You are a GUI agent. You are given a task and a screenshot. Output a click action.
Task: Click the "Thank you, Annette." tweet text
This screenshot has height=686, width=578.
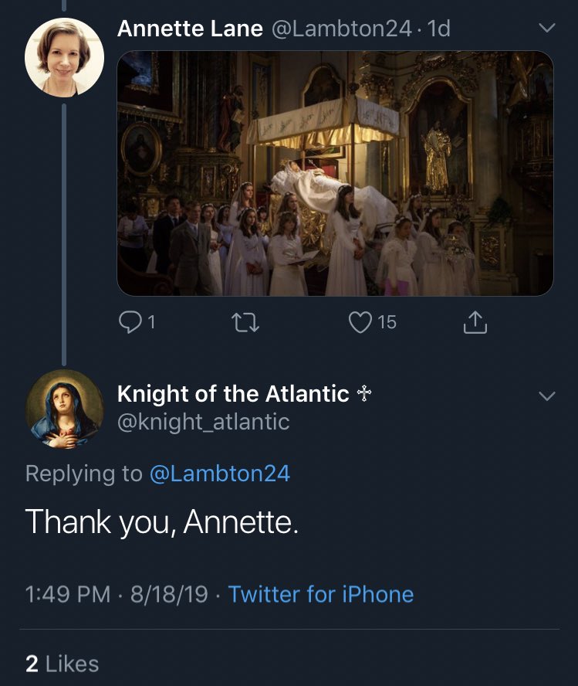click(161, 523)
